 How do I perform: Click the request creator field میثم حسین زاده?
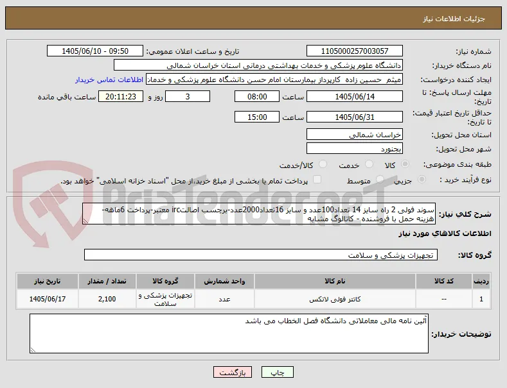tap(274, 80)
